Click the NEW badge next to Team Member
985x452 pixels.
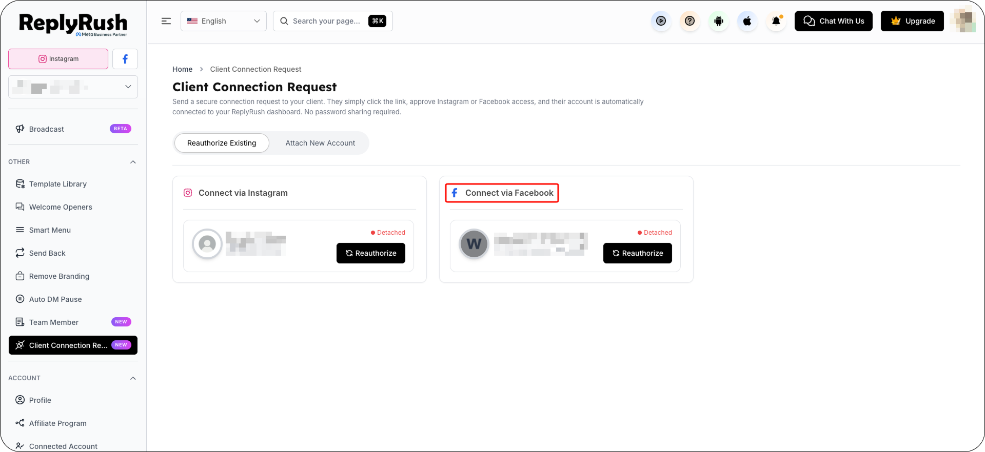coord(121,322)
